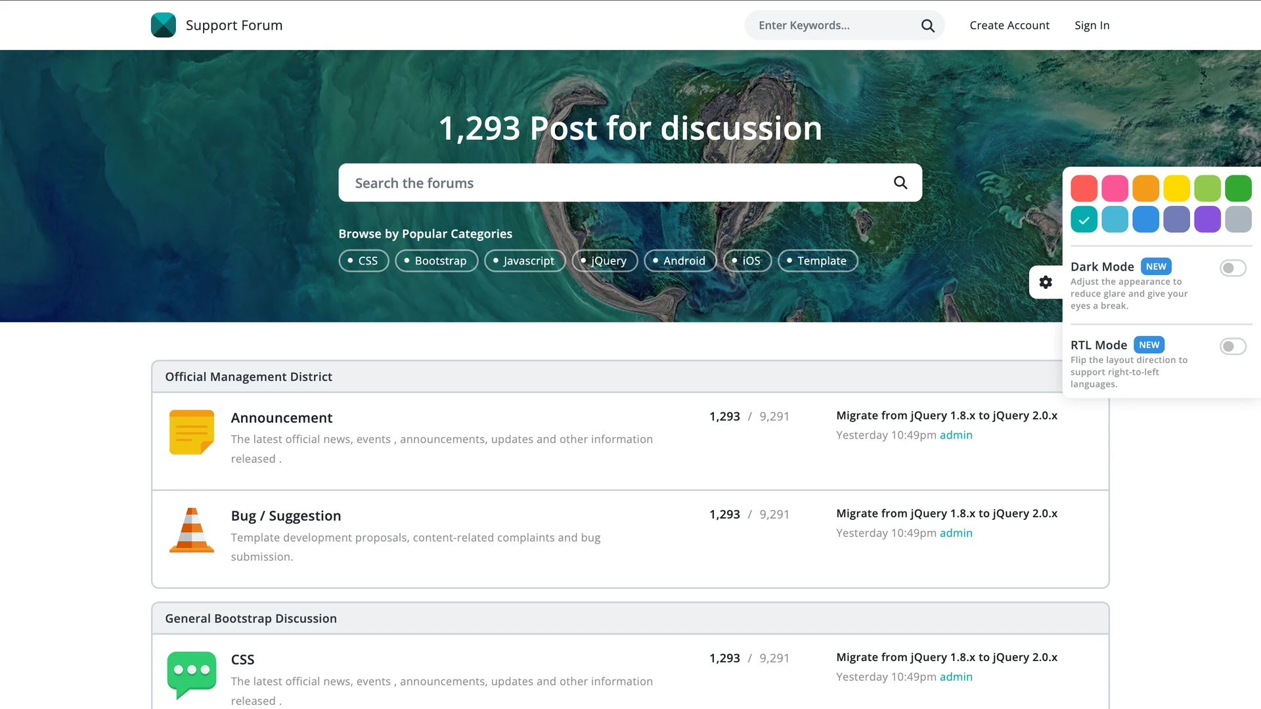The height and width of the screenshot is (709, 1261).
Task: Browse the jQuery category tag
Action: (604, 261)
